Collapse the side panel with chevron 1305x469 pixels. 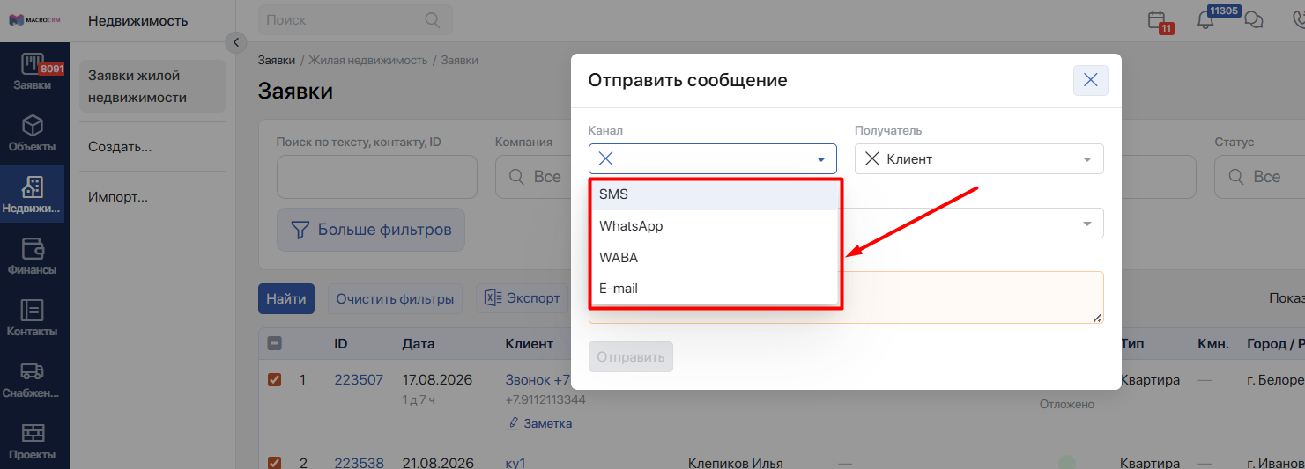[x=235, y=41]
